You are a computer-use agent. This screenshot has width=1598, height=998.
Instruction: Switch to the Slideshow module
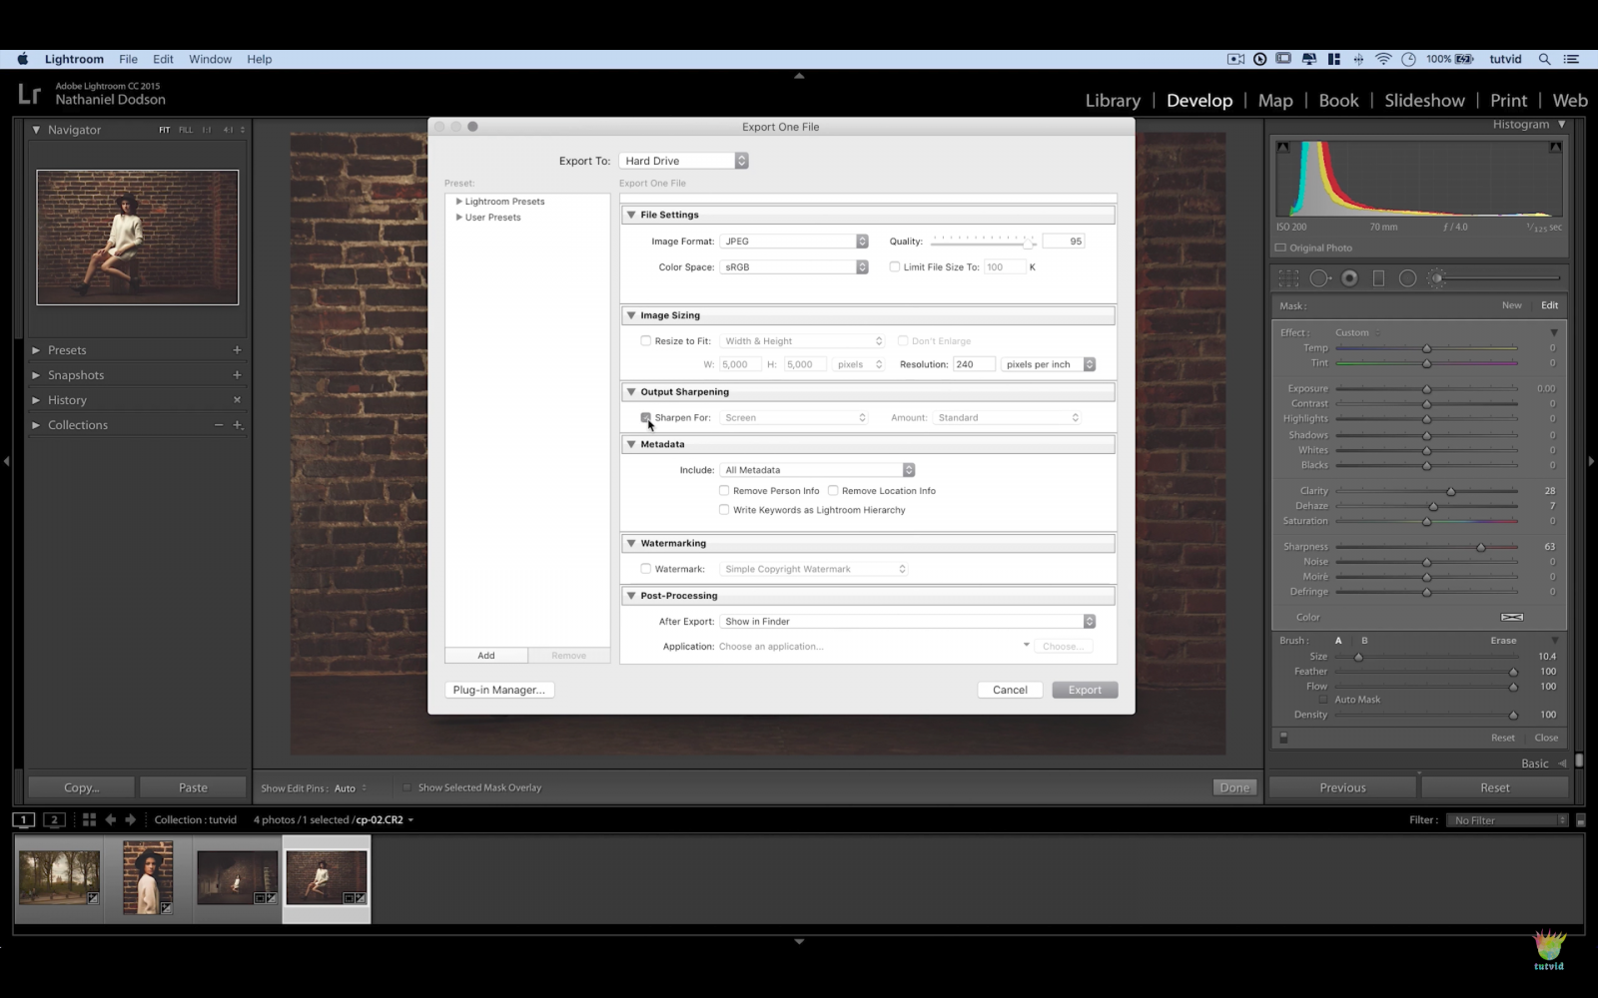coord(1424,100)
